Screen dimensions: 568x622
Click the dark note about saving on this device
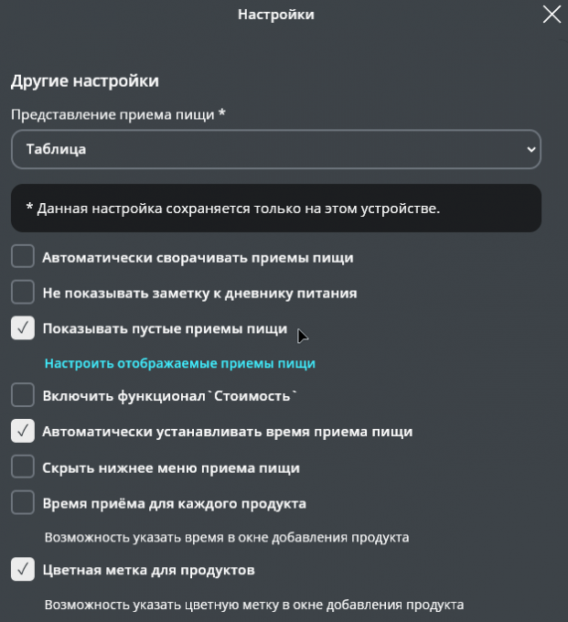275,209
